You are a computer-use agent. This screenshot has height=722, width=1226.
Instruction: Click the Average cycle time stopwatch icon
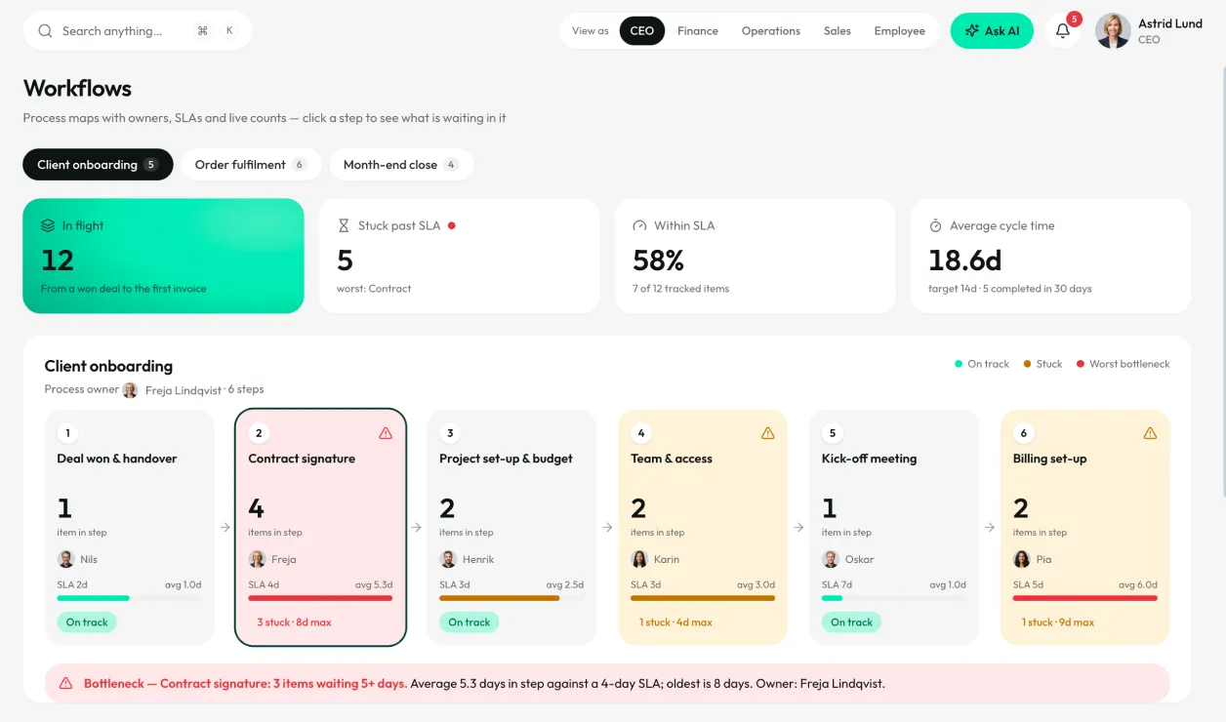(x=936, y=225)
